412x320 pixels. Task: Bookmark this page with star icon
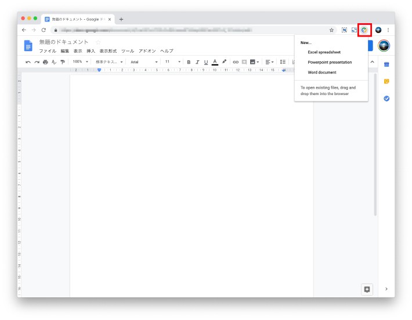[331, 30]
